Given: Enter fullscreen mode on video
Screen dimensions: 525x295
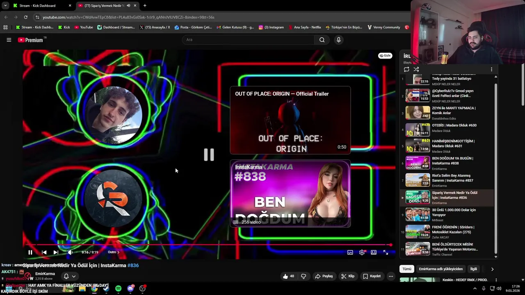Looking at the screenshot, I should [386, 252].
